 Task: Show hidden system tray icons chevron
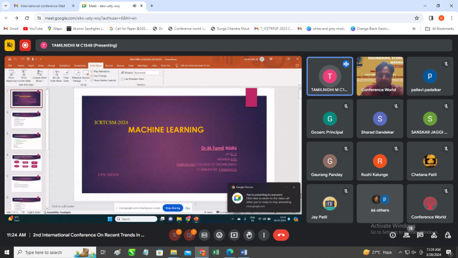point(400,252)
